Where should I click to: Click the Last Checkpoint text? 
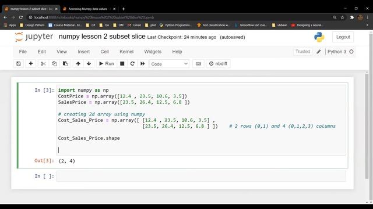[x=181, y=37]
